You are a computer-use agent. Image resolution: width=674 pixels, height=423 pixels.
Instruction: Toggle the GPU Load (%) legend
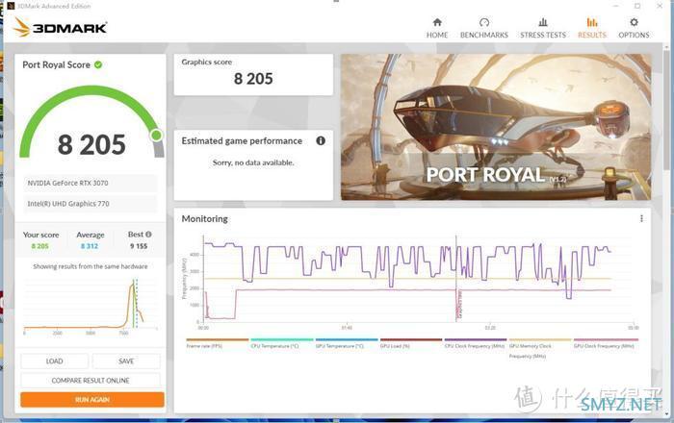410,343
